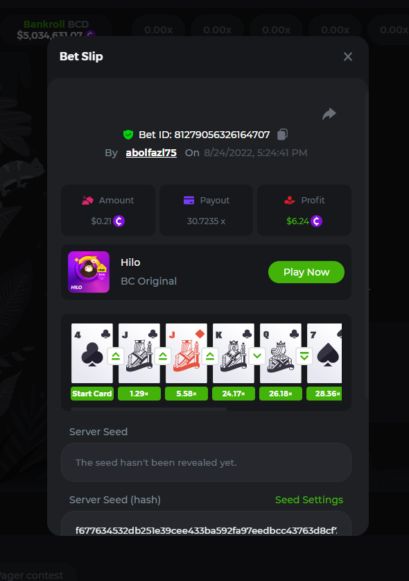Screen dimensions: 409x581
Task: Click the Hilo game logo thumbnail
Action: pyautogui.click(x=89, y=272)
